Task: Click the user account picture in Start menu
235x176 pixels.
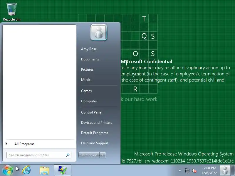Action: coord(99,32)
